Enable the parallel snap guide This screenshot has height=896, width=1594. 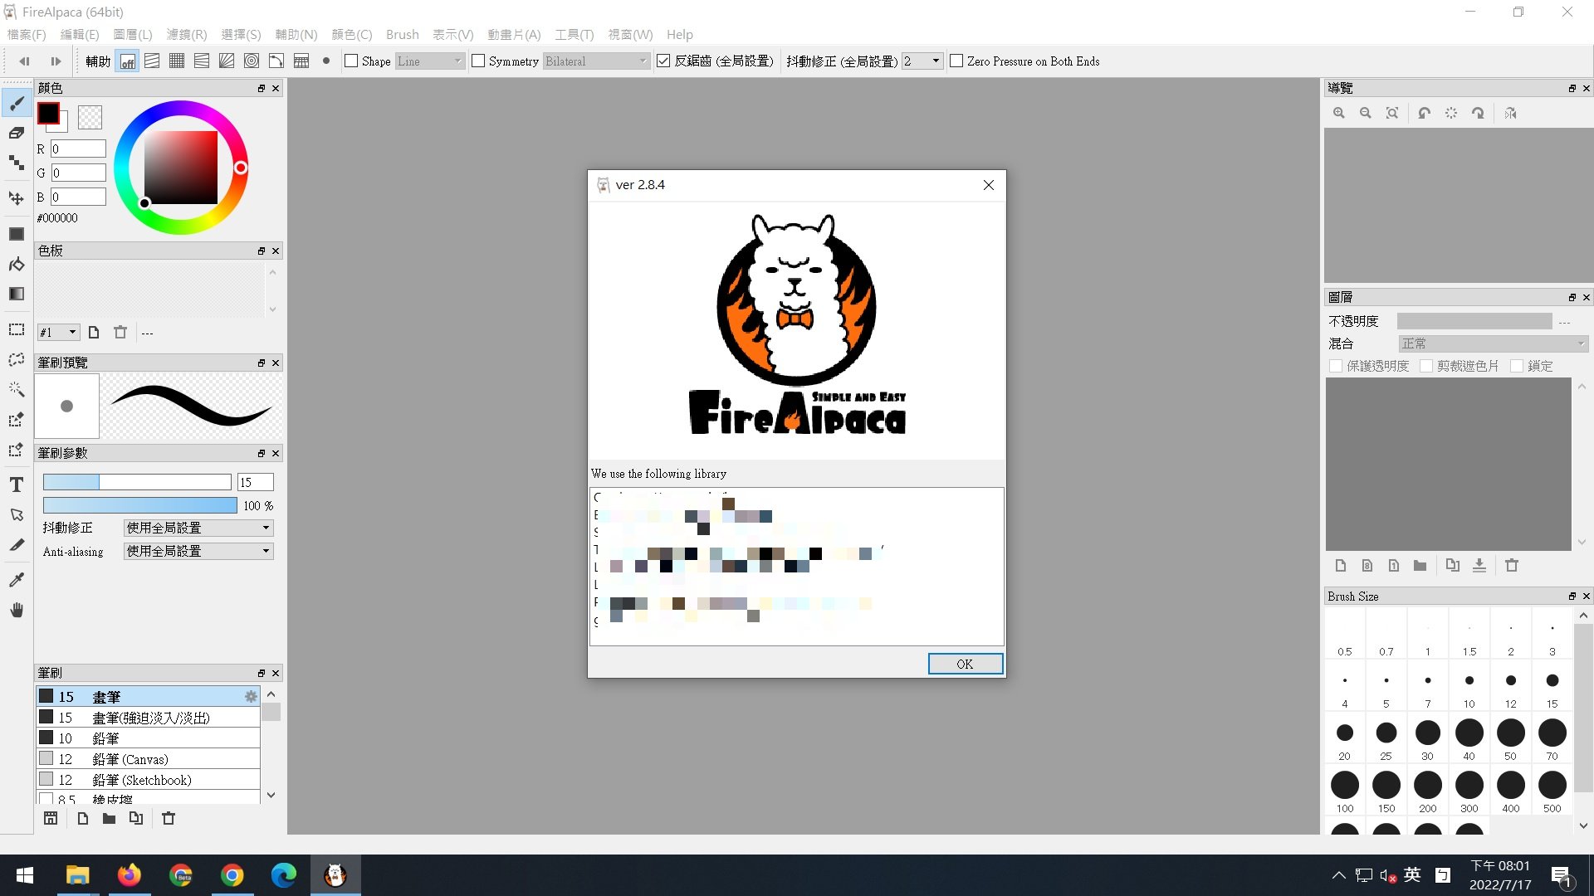tap(152, 61)
